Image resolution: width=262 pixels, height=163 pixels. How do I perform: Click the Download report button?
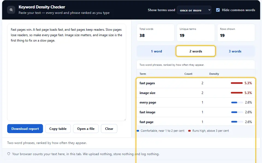tap(25, 128)
